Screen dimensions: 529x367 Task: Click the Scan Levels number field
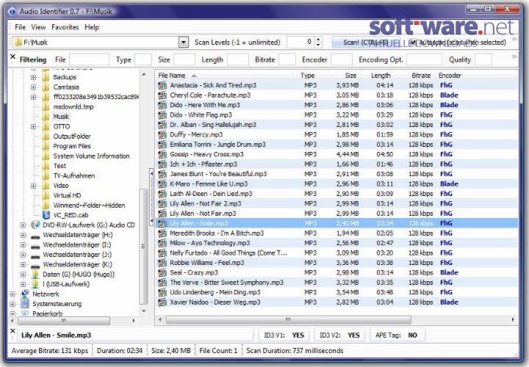click(301, 43)
